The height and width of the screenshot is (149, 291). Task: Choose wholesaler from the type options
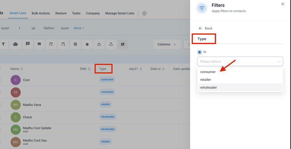point(208,87)
